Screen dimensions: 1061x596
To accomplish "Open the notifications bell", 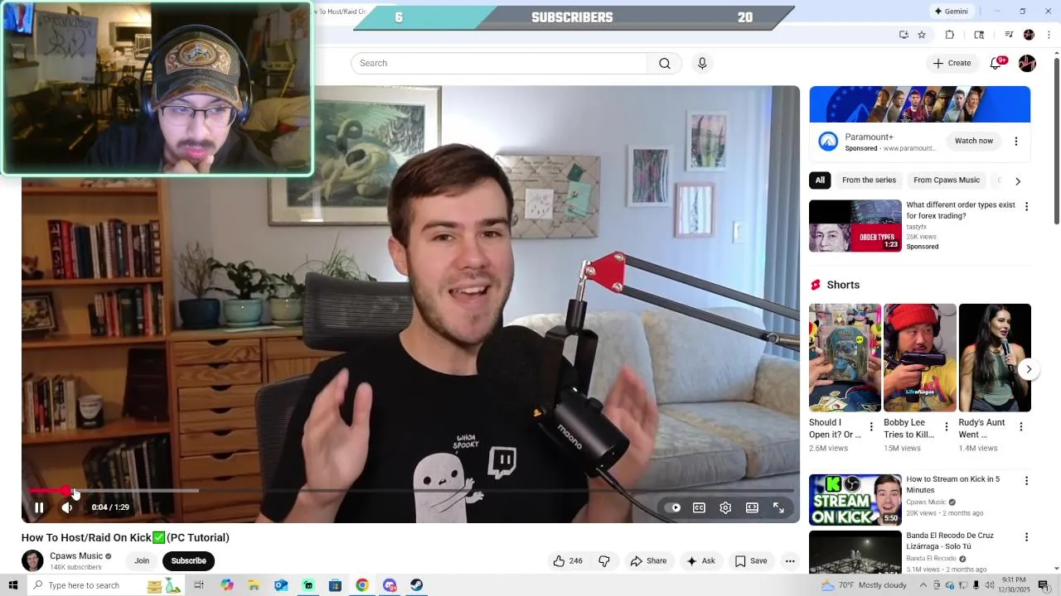I will [x=996, y=63].
